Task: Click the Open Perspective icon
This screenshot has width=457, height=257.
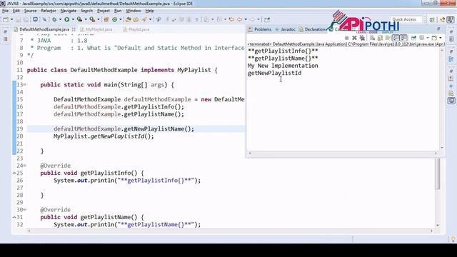Action: 432,19
